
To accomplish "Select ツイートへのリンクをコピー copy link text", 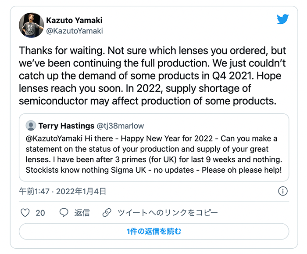I will [x=168, y=213].
